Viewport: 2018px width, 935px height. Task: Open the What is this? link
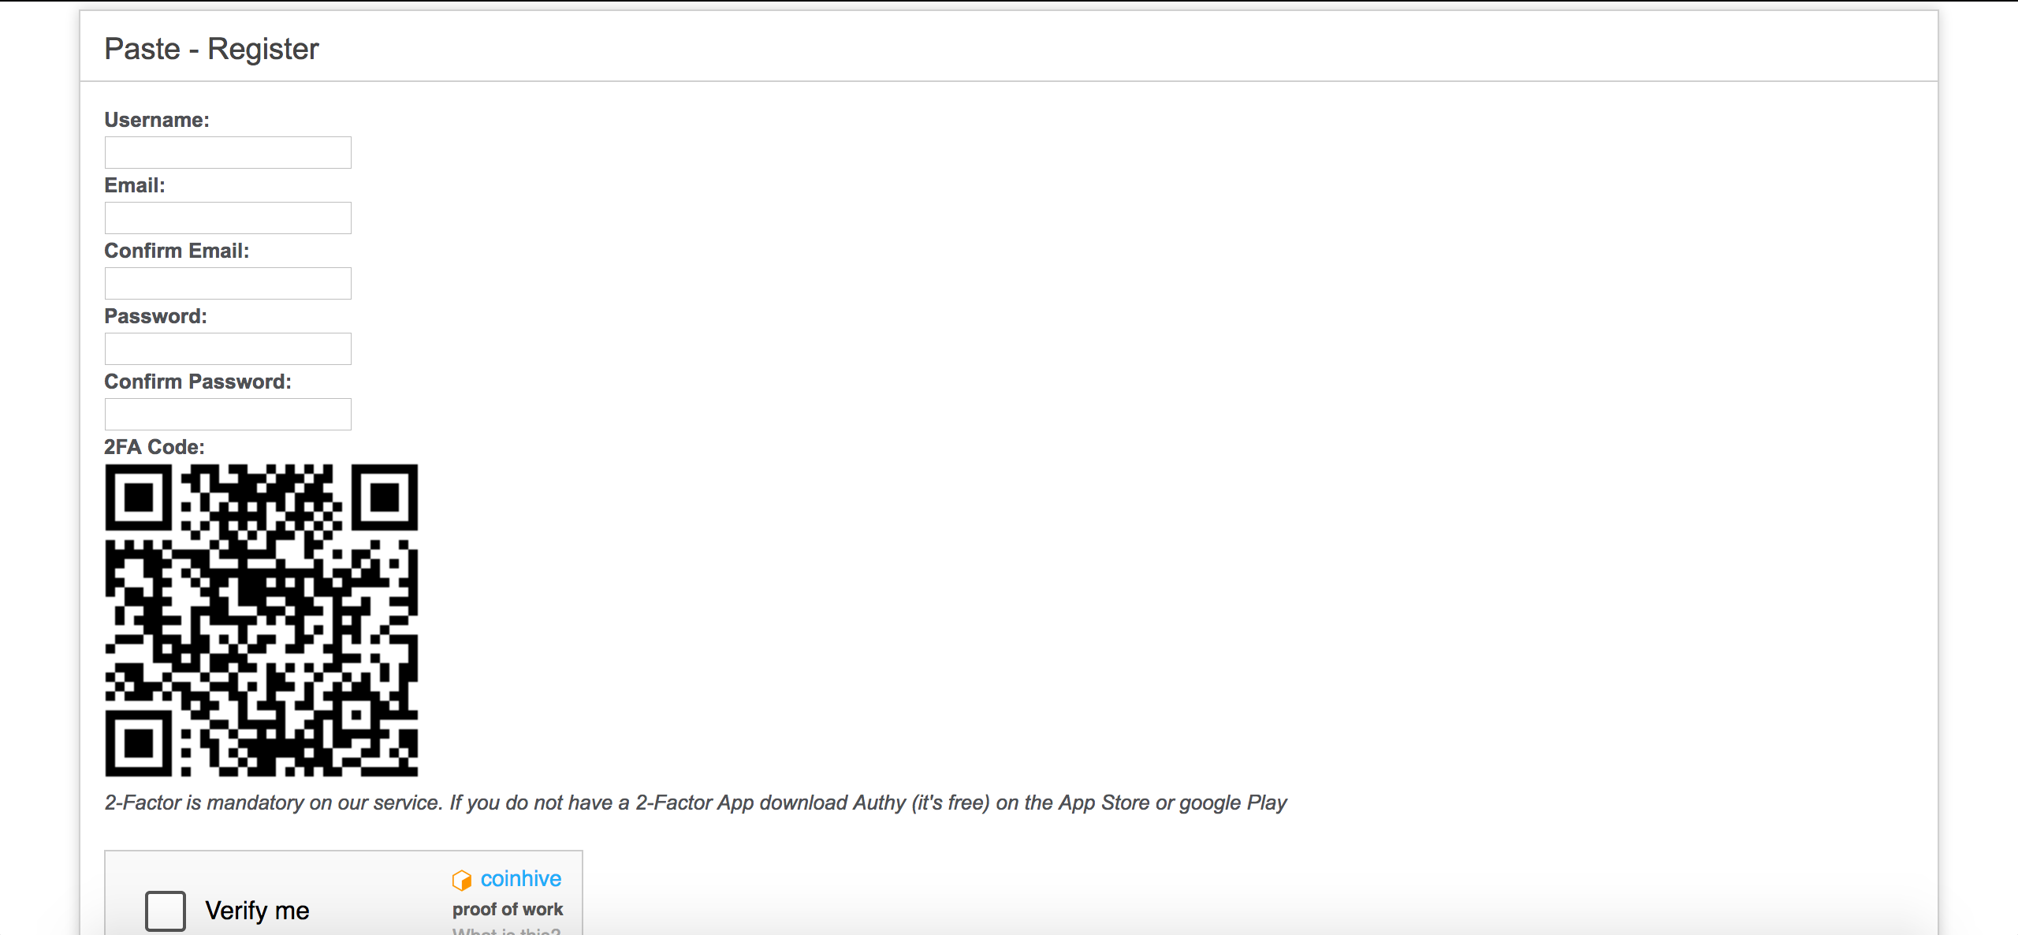point(507,931)
